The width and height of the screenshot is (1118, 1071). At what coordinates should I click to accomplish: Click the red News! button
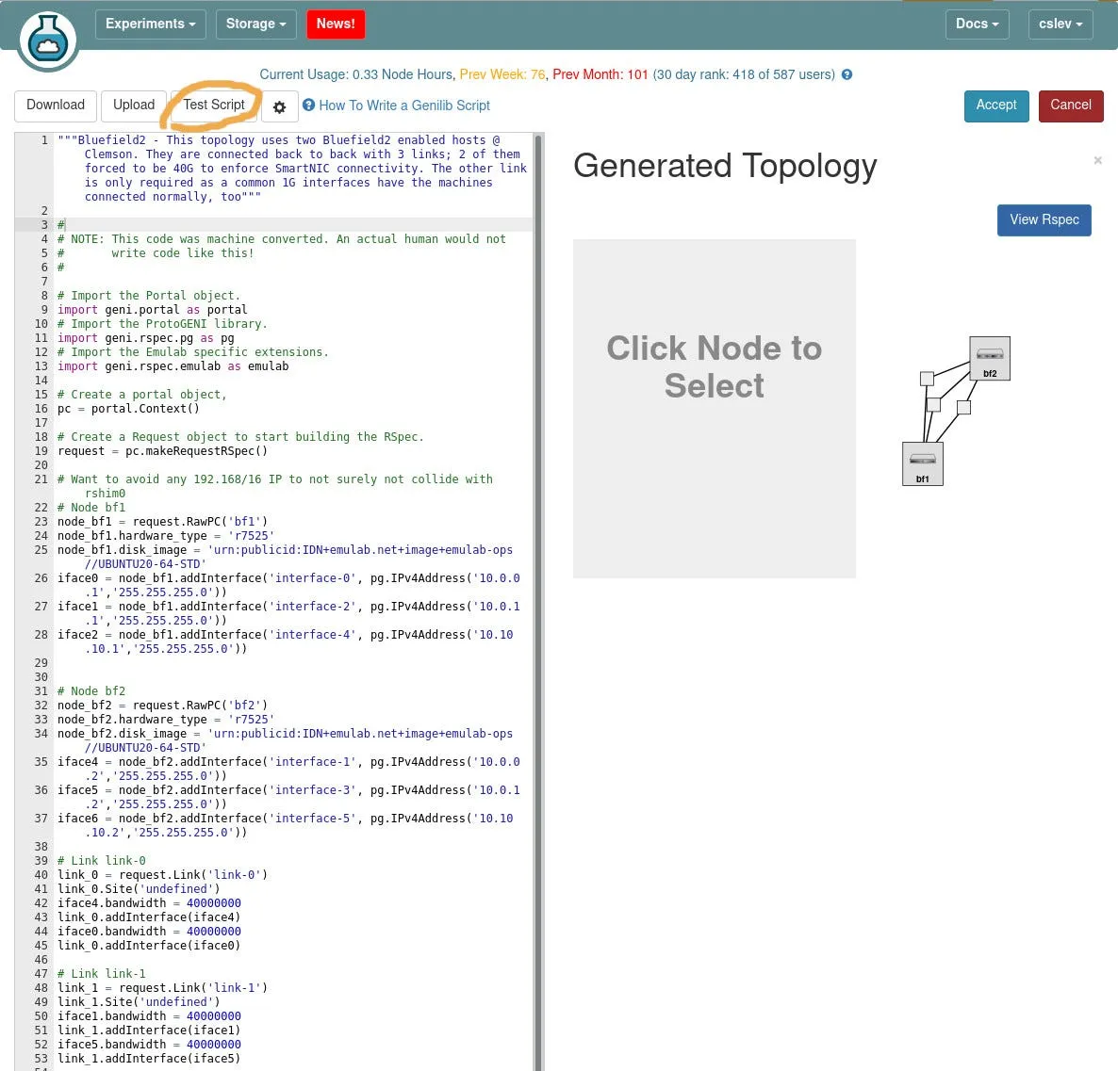click(336, 24)
